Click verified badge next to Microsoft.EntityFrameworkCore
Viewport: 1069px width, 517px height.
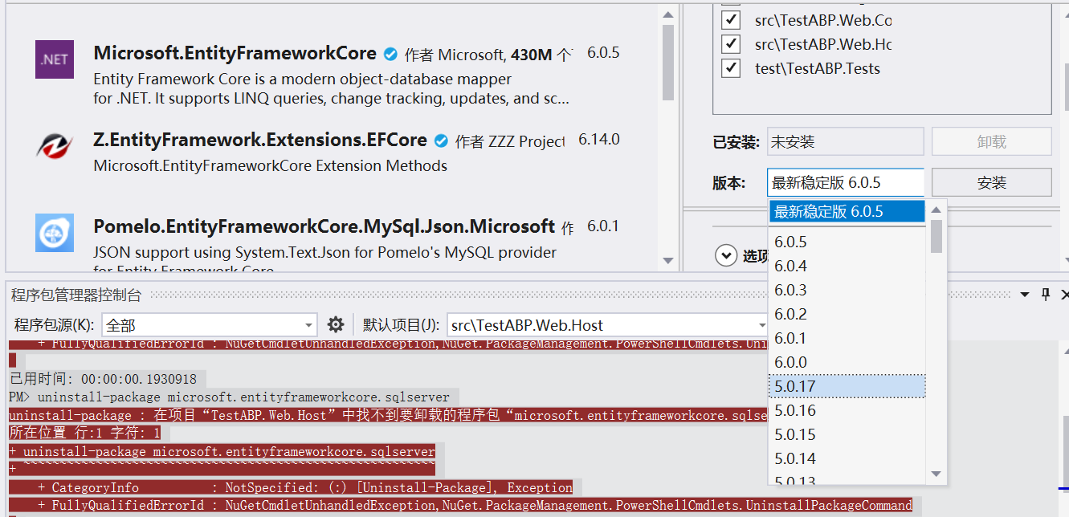click(x=390, y=55)
